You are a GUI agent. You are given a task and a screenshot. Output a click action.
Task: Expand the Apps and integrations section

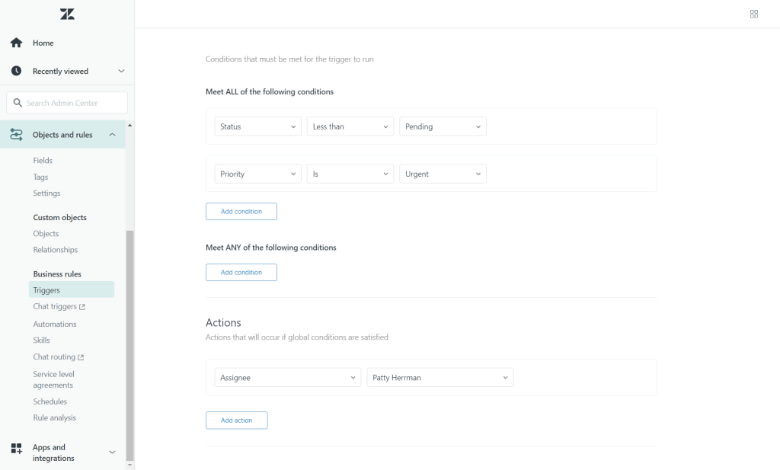[112, 452]
